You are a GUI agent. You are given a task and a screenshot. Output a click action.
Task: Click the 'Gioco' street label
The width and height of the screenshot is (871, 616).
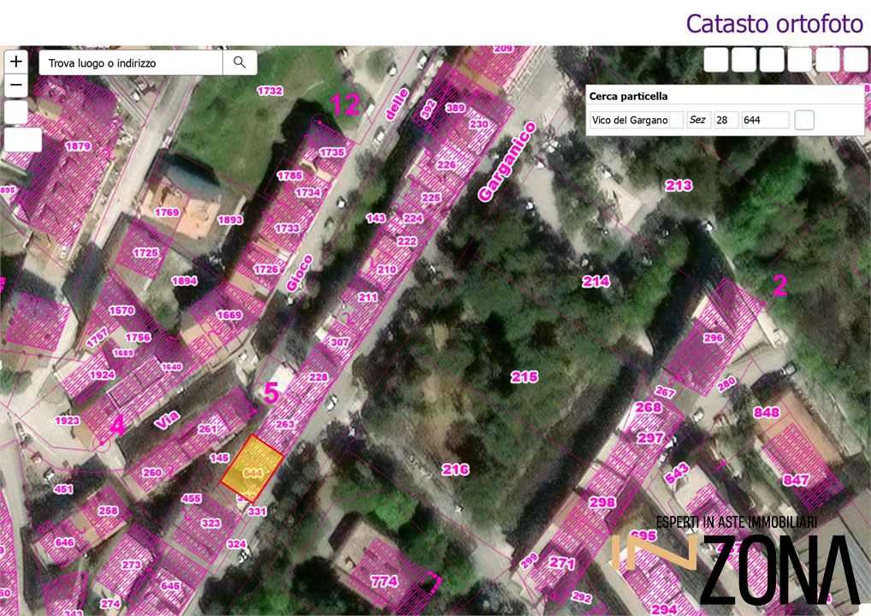[300, 273]
